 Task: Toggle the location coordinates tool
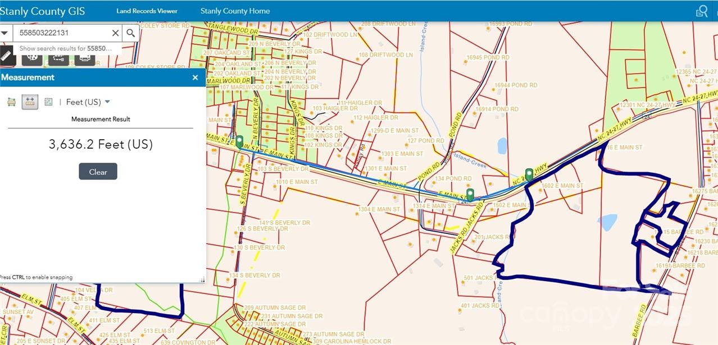click(48, 102)
